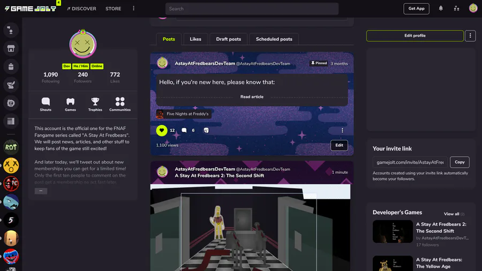Open the chat icon in left sidebar

coord(11,103)
